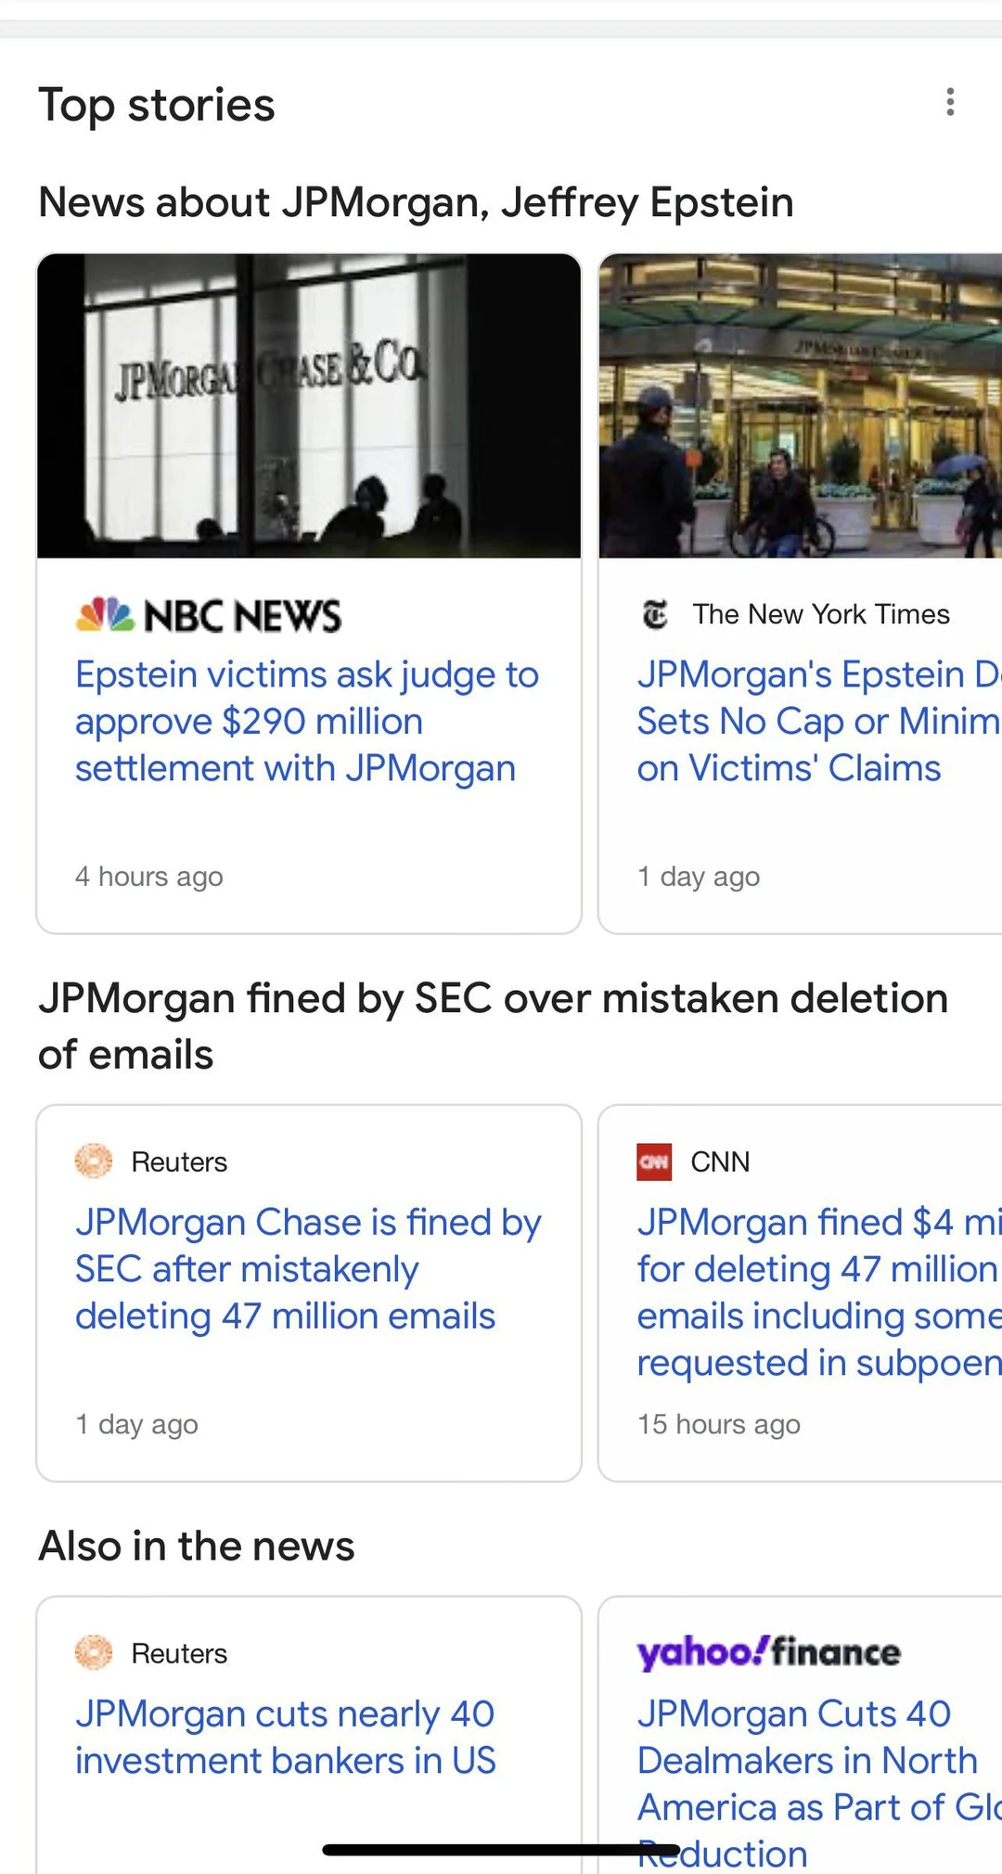Click the "4 hours ago" timestamp on NBC card

149,877
